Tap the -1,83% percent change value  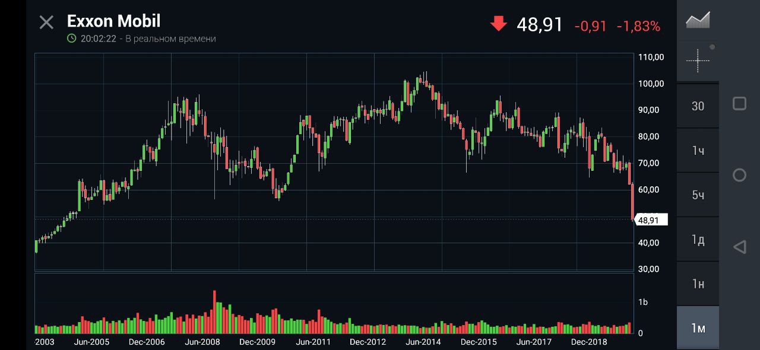(x=638, y=26)
